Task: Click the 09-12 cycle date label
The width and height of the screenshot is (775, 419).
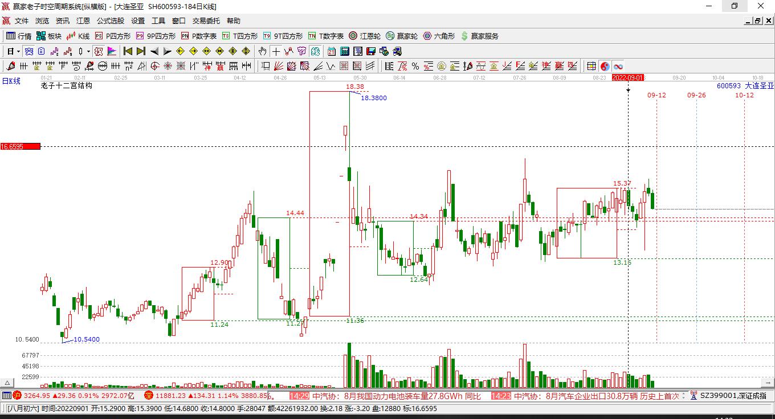Action: tap(656, 95)
